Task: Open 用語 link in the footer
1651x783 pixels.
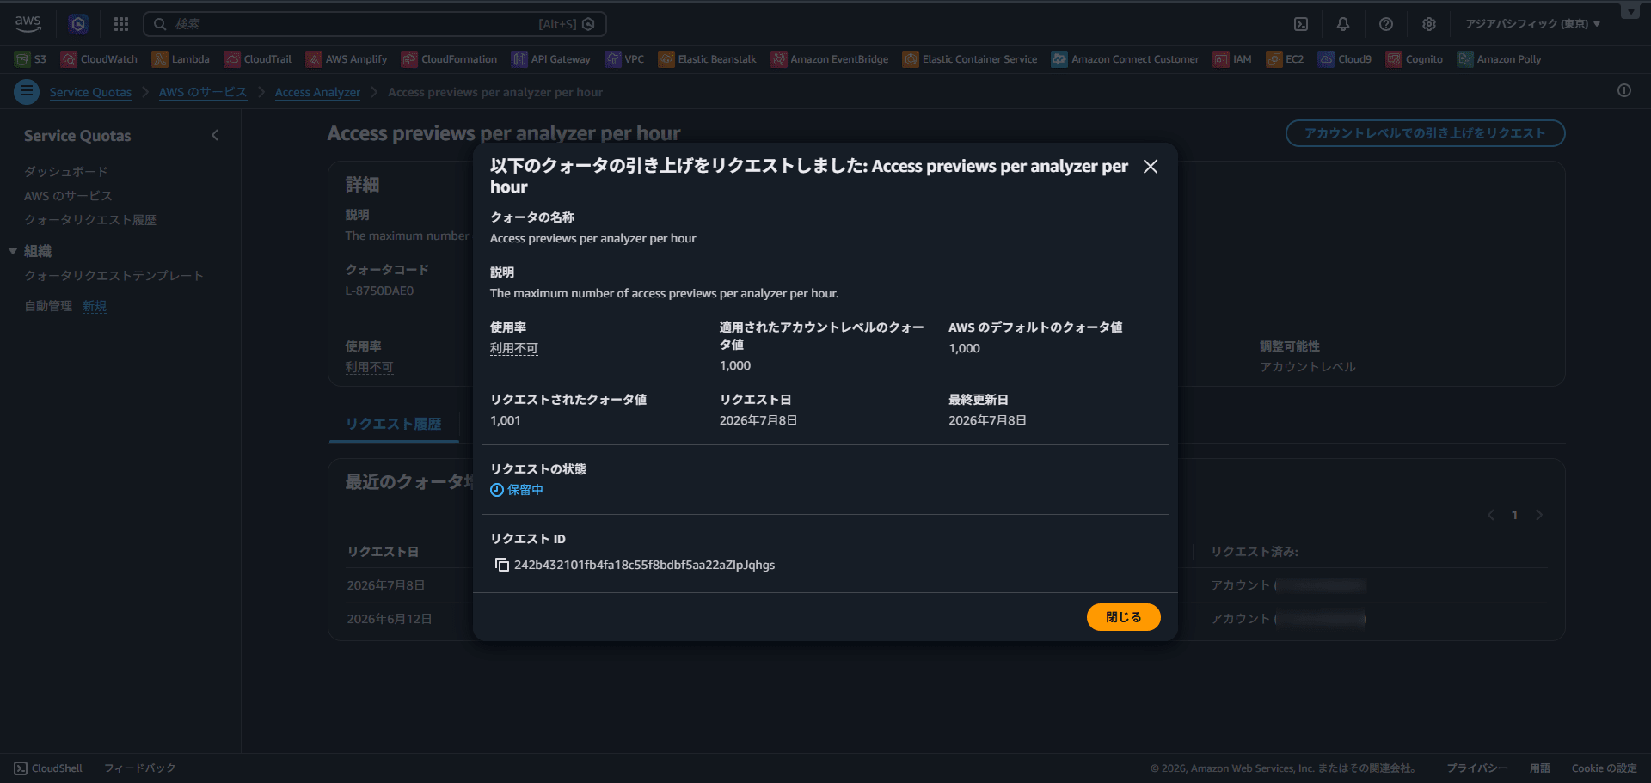Action: click(x=1539, y=768)
